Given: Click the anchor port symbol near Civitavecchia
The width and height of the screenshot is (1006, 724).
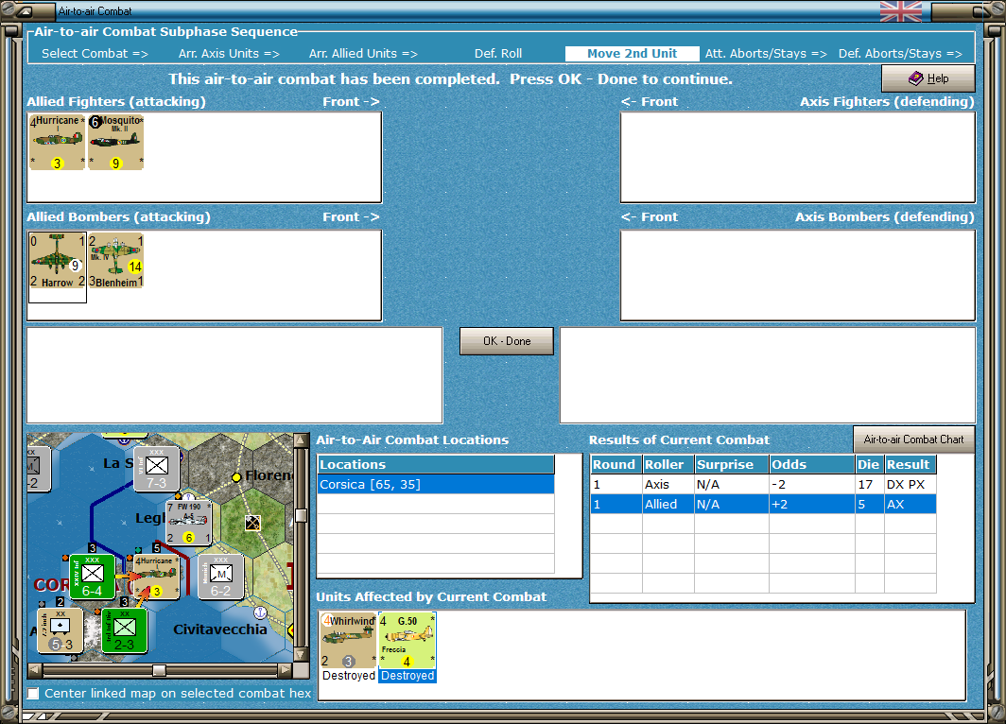Looking at the screenshot, I should [x=261, y=612].
